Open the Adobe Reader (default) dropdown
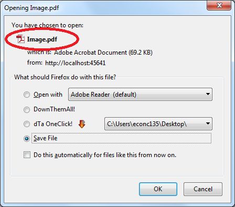Screen dimensions: 235x207 pos(140,95)
